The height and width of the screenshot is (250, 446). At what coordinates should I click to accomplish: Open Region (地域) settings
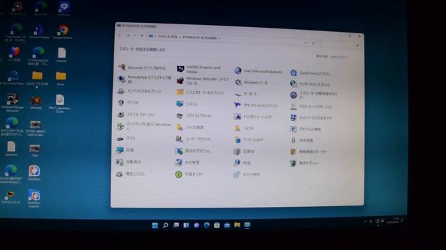tap(242, 162)
